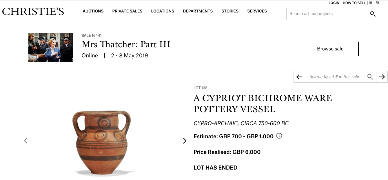
Task: Go to next lot arrow
Action: coord(382,77)
